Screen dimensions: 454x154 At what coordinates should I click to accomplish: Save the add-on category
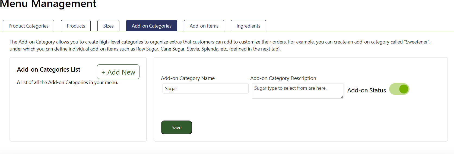pyautogui.click(x=176, y=128)
